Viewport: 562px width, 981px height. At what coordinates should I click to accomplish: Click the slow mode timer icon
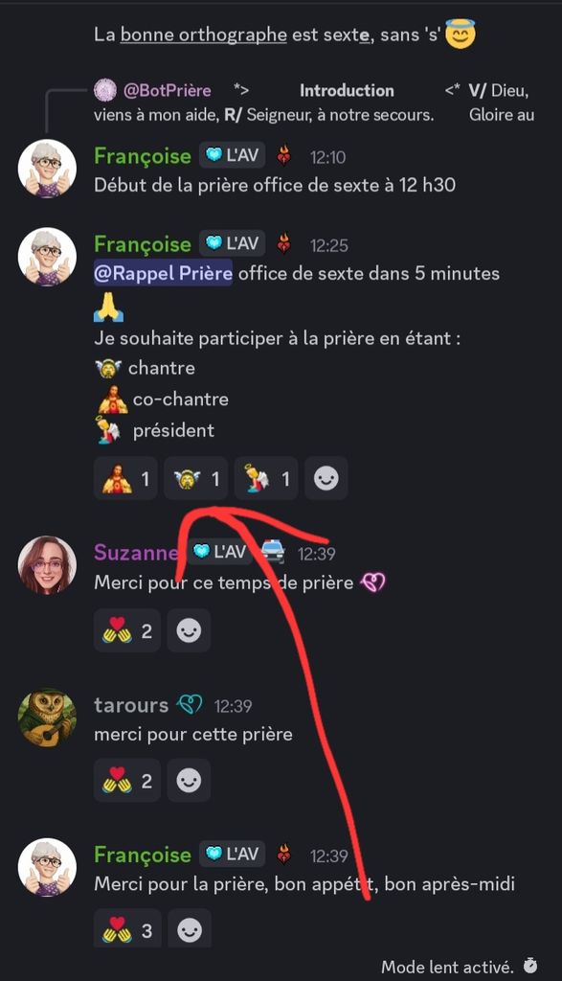530,966
